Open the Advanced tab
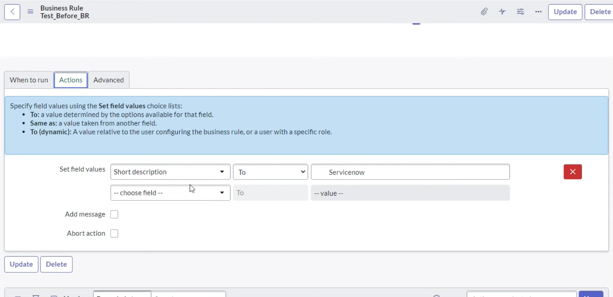613x297 pixels. tap(108, 80)
